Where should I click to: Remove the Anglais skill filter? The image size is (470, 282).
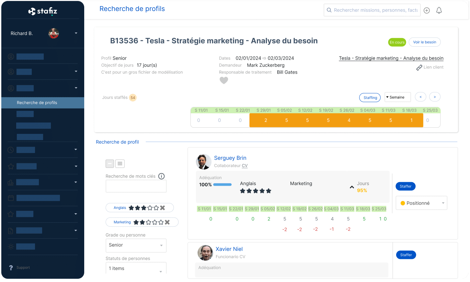163,208
